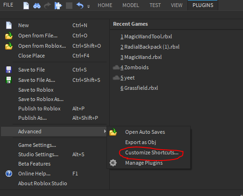This screenshot has height=196, width=243.
Task: Open recent file MagicWand.rbxl
Action: 141,57
